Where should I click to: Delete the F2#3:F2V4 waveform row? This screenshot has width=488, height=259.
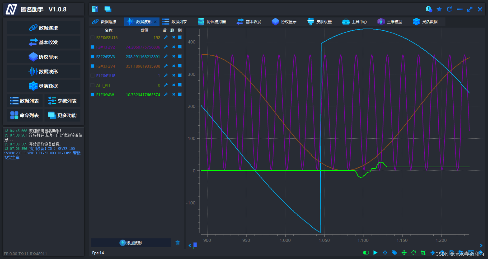click(174, 66)
